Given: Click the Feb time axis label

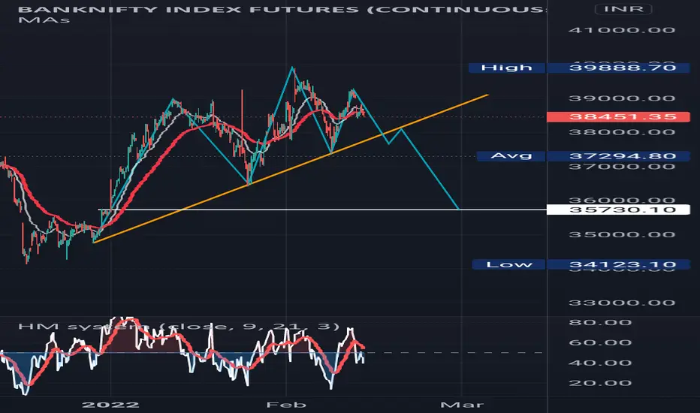Looking at the screenshot, I should pyautogui.click(x=286, y=405).
